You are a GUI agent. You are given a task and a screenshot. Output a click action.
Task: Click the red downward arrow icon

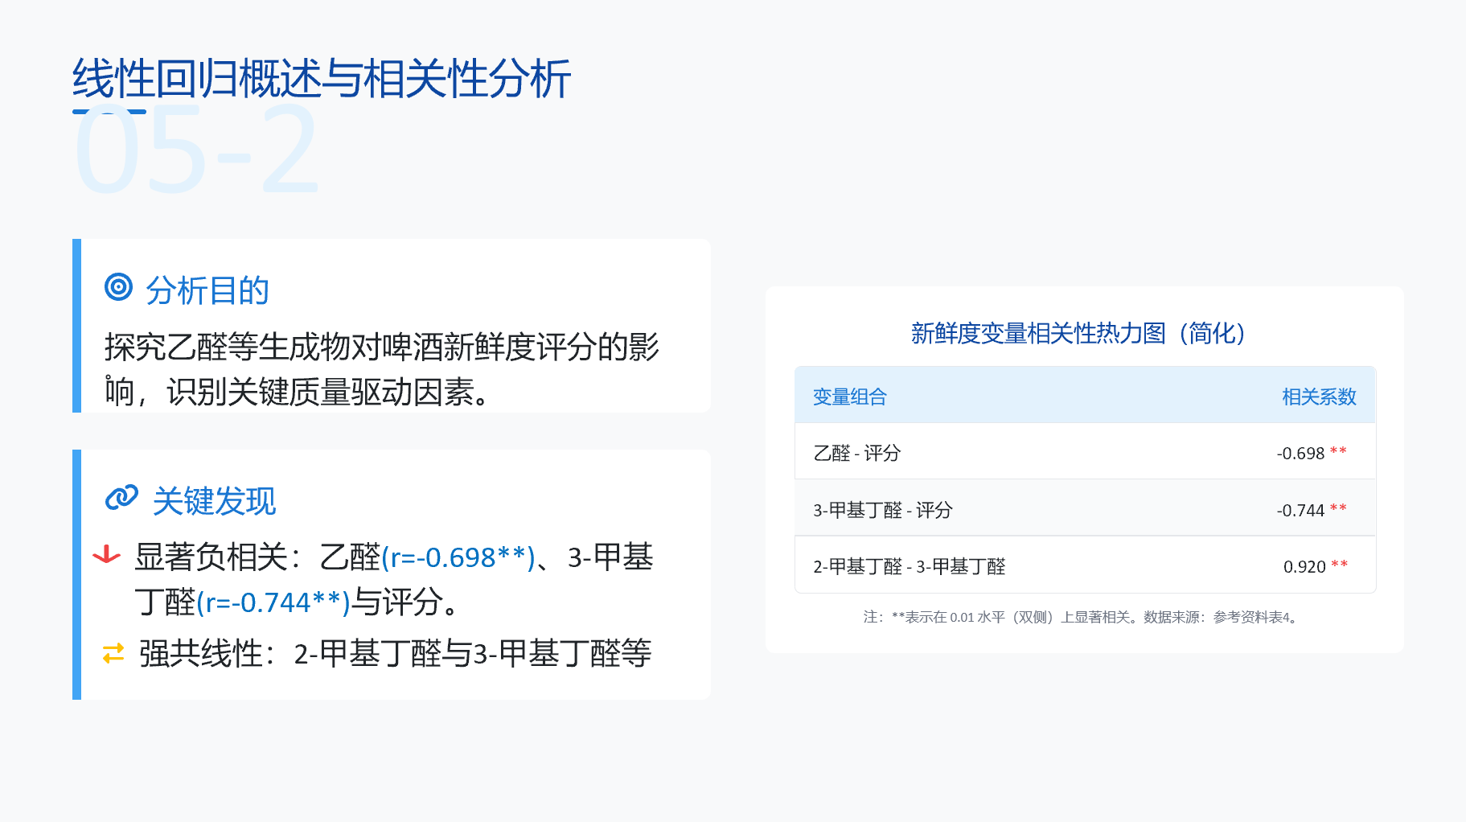click(x=106, y=555)
